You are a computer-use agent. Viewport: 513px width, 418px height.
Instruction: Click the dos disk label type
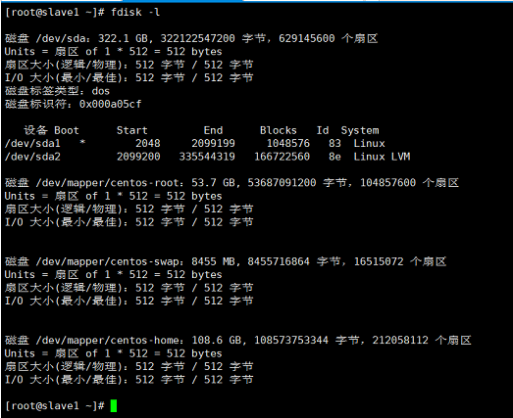pos(100,91)
